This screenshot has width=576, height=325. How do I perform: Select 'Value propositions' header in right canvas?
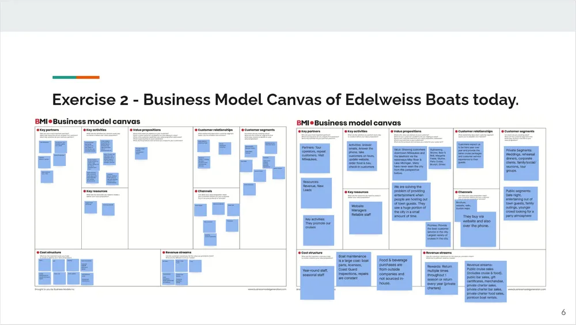point(407,131)
